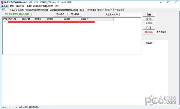The image size is (180, 109).
Task: Focus the 只显示关键词 filter field
Action: tap(130, 15)
